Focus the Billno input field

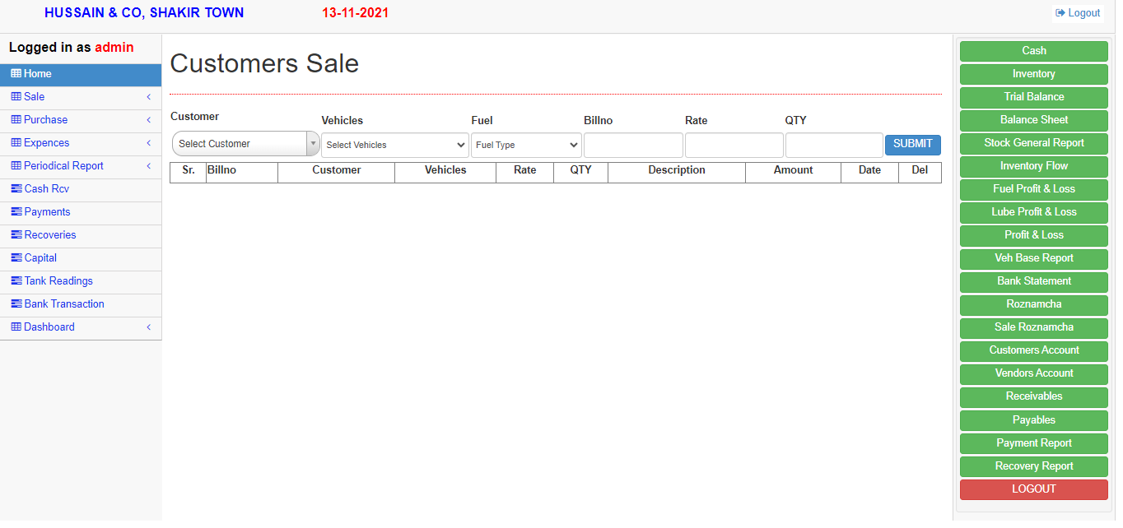point(633,146)
